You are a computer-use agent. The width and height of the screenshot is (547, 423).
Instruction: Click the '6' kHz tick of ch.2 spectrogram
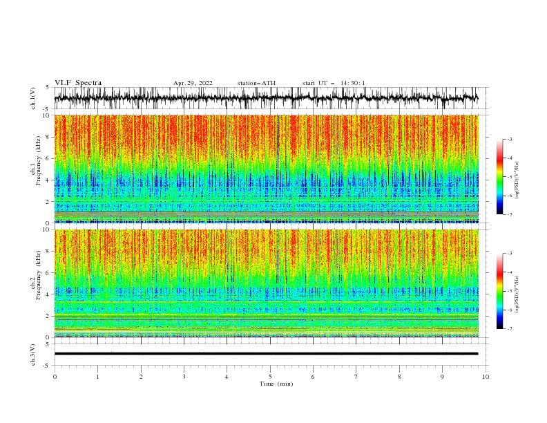[48, 273]
